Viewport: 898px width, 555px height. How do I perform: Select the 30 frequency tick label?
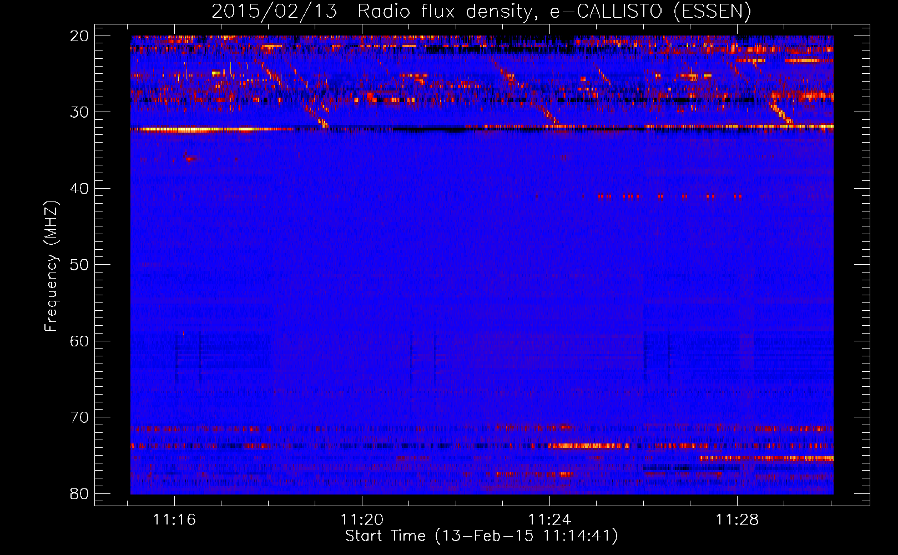79,112
